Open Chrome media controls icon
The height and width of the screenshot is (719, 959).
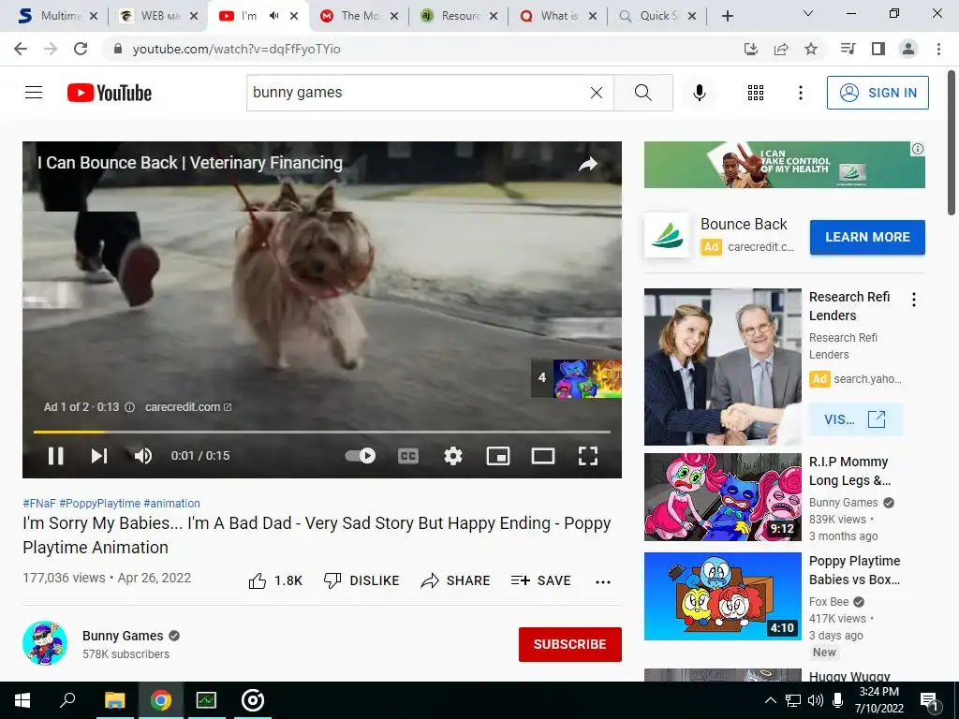tap(848, 49)
